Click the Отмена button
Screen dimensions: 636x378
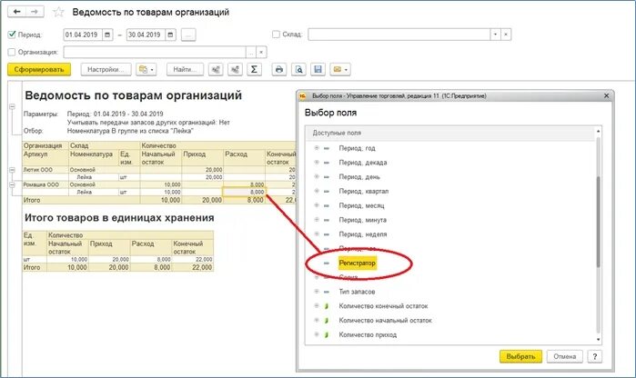565,356
